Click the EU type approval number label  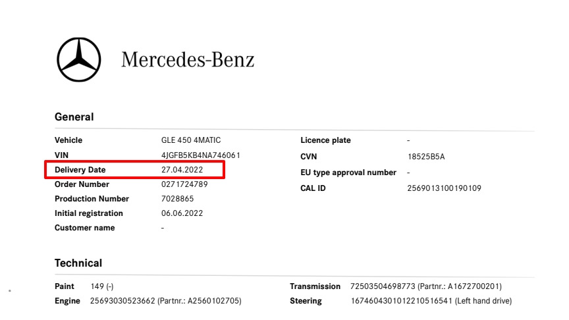[x=348, y=173]
